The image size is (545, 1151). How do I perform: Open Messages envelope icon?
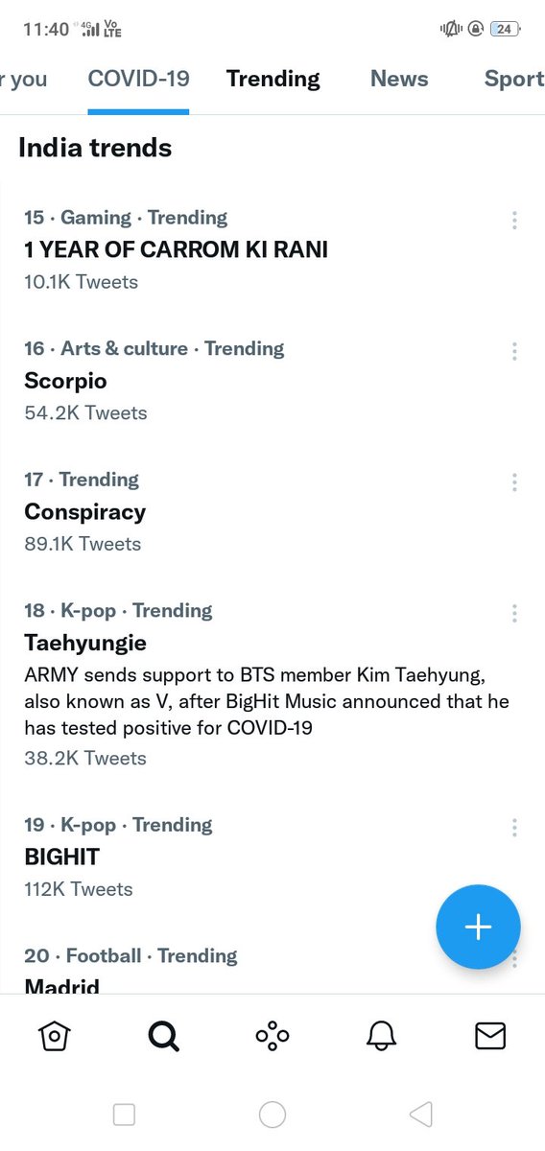[x=491, y=1036]
